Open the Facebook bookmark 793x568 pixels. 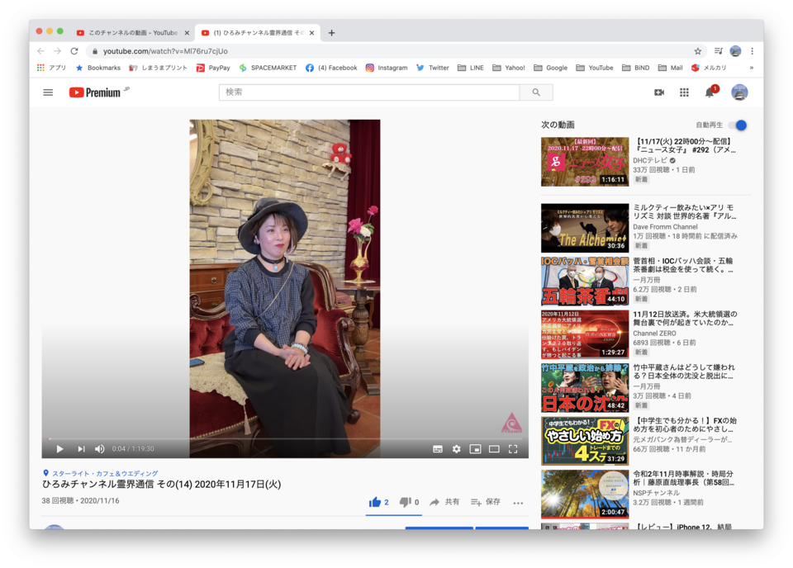pyautogui.click(x=331, y=68)
